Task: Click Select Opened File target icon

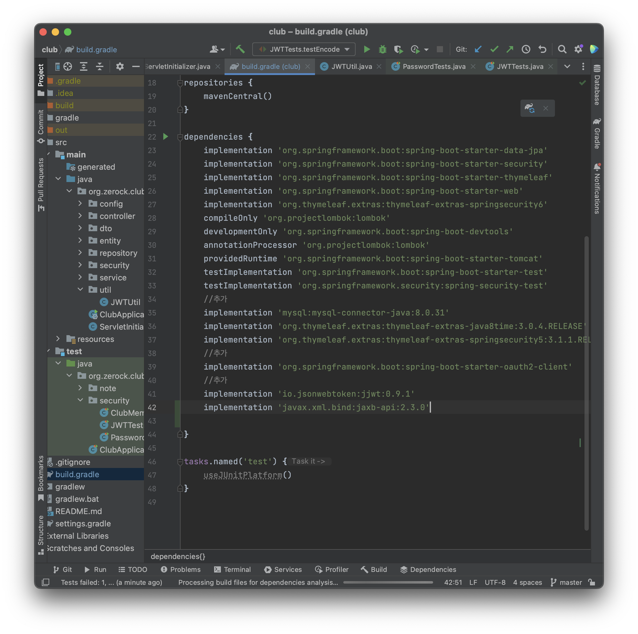Action: coord(68,67)
